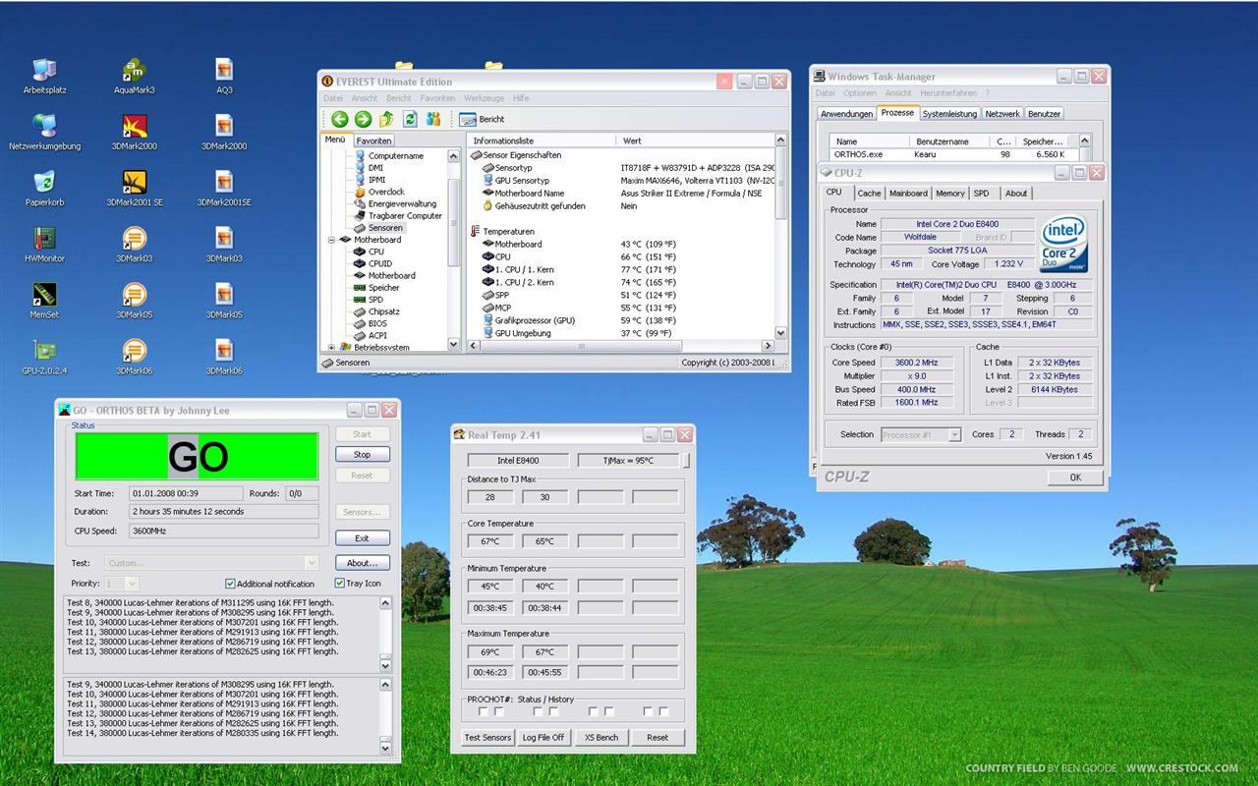The height and width of the screenshot is (786, 1258).
Task: Select Speicher in the EVEREST tree
Action: tap(383, 288)
